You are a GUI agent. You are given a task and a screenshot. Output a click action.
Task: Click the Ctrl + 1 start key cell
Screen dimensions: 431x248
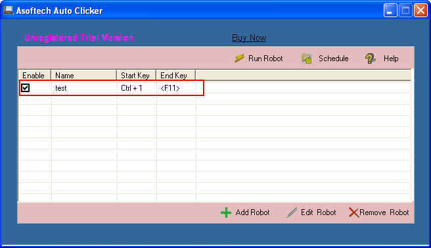pos(131,88)
